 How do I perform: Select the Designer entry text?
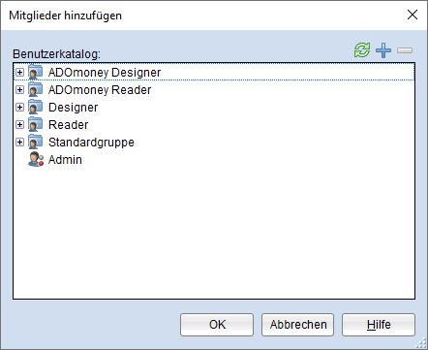(x=73, y=108)
